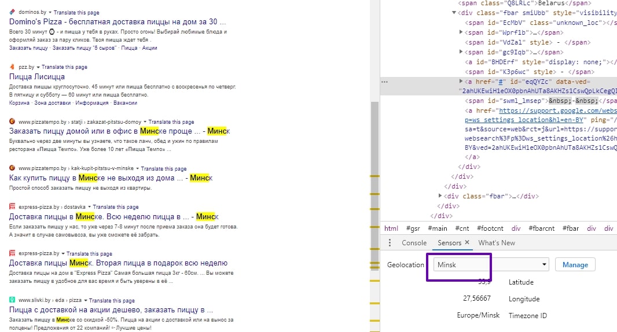Click the favicon of the zakazat-pitstsu-domoy result

[12, 121]
